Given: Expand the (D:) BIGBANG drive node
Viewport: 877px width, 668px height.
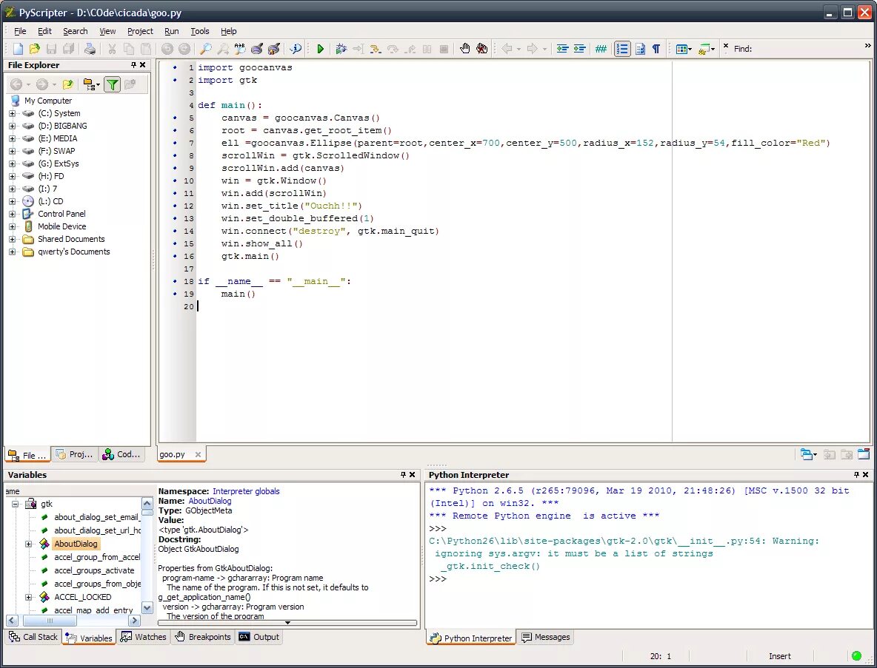Looking at the screenshot, I should 13,126.
